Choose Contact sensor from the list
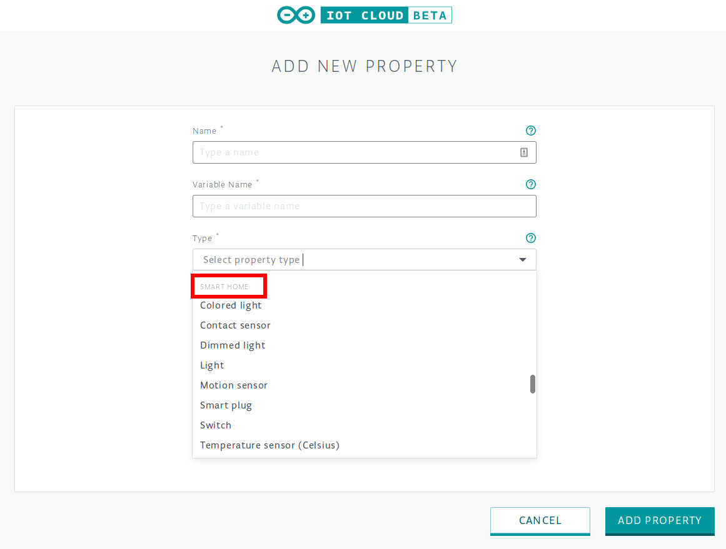 tap(235, 325)
